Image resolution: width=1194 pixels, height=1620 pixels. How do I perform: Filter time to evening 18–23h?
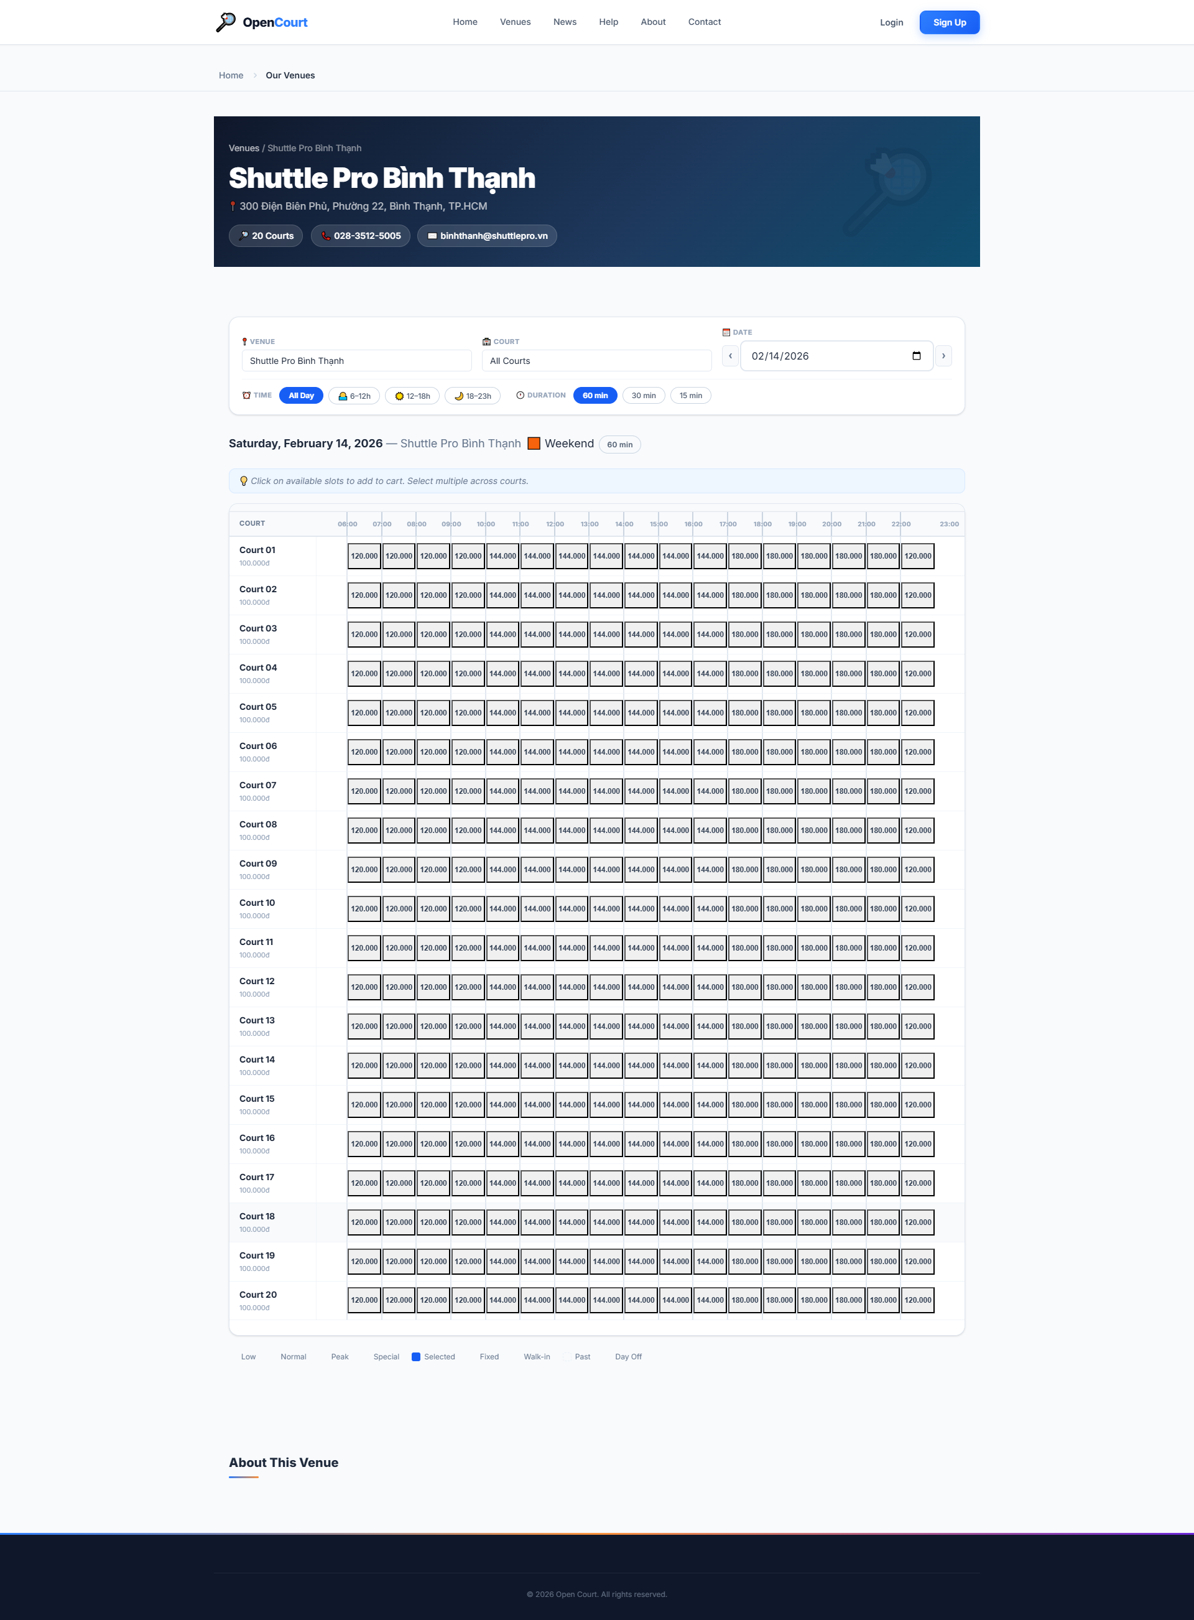(x=472, y=396)
